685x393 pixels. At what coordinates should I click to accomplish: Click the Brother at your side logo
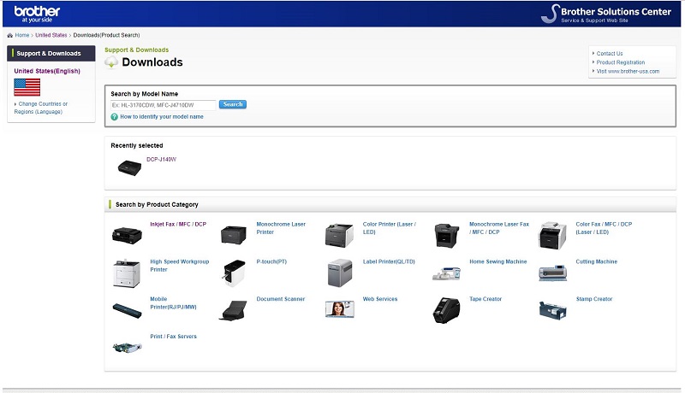(x=37, y=14)
